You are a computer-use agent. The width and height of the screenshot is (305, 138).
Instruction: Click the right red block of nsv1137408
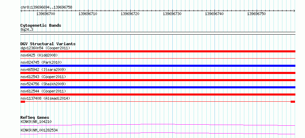click(x=293, y=102)
